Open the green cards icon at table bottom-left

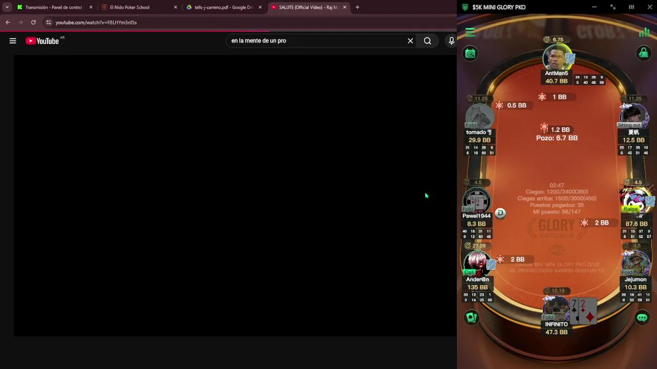click(471, 318)
